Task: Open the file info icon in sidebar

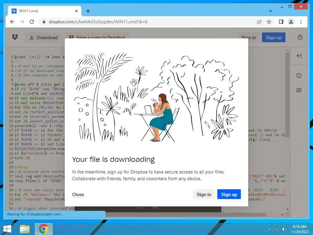Action: point(299,76)
